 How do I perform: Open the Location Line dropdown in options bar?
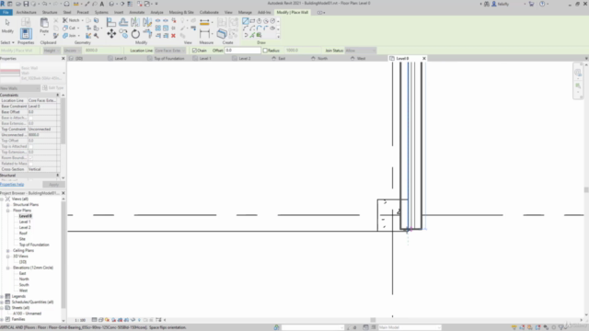169,51
